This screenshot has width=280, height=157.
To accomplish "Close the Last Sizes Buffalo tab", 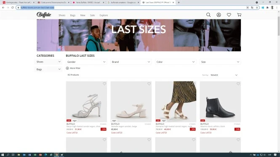I will click(x=173, y=3).
